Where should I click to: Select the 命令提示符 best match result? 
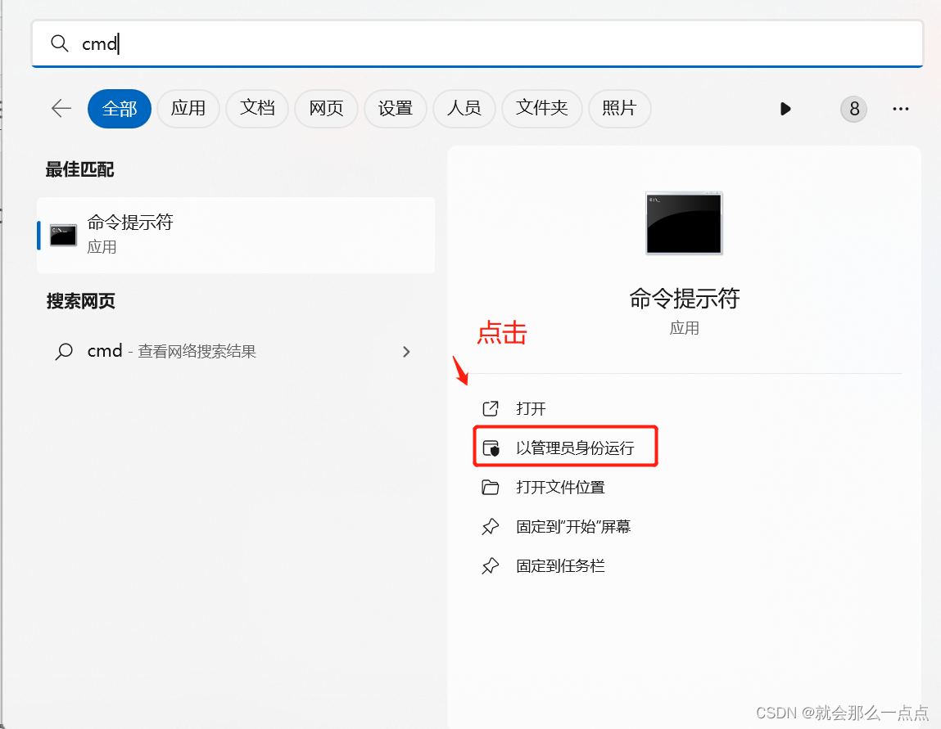[236, 235]
